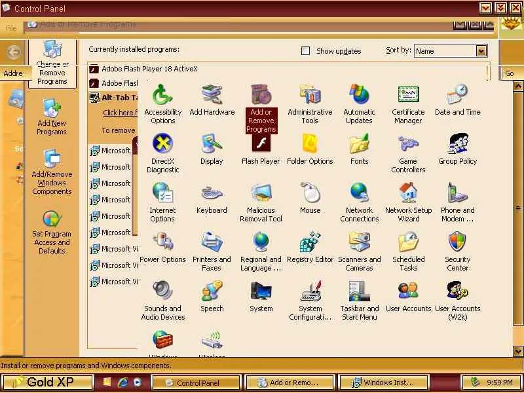Launch DirectX Diagnostic tool
The width and height of the screenshot is (524, 393).
[162, 153]
